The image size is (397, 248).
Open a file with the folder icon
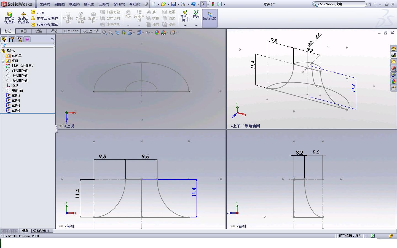(163, 4)
